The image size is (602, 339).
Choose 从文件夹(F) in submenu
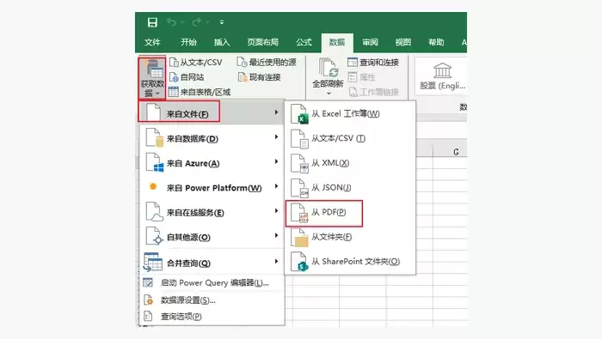click(350, 237)
